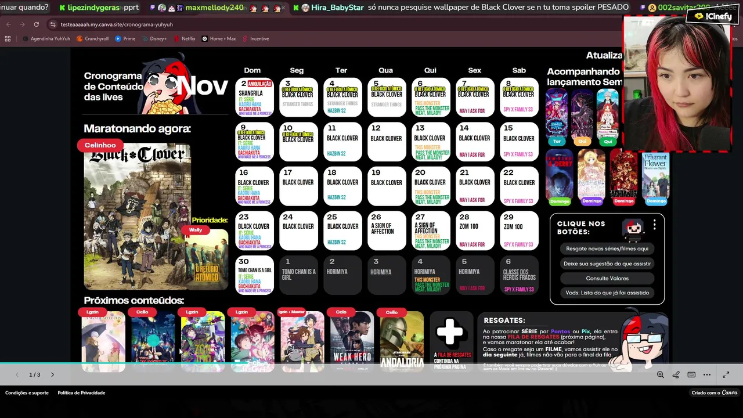Image resolution: width=743 pixels, height=418 pixels.
Task: Select the November 26 A Sign of Affection cell
Action: click(387, 231)
